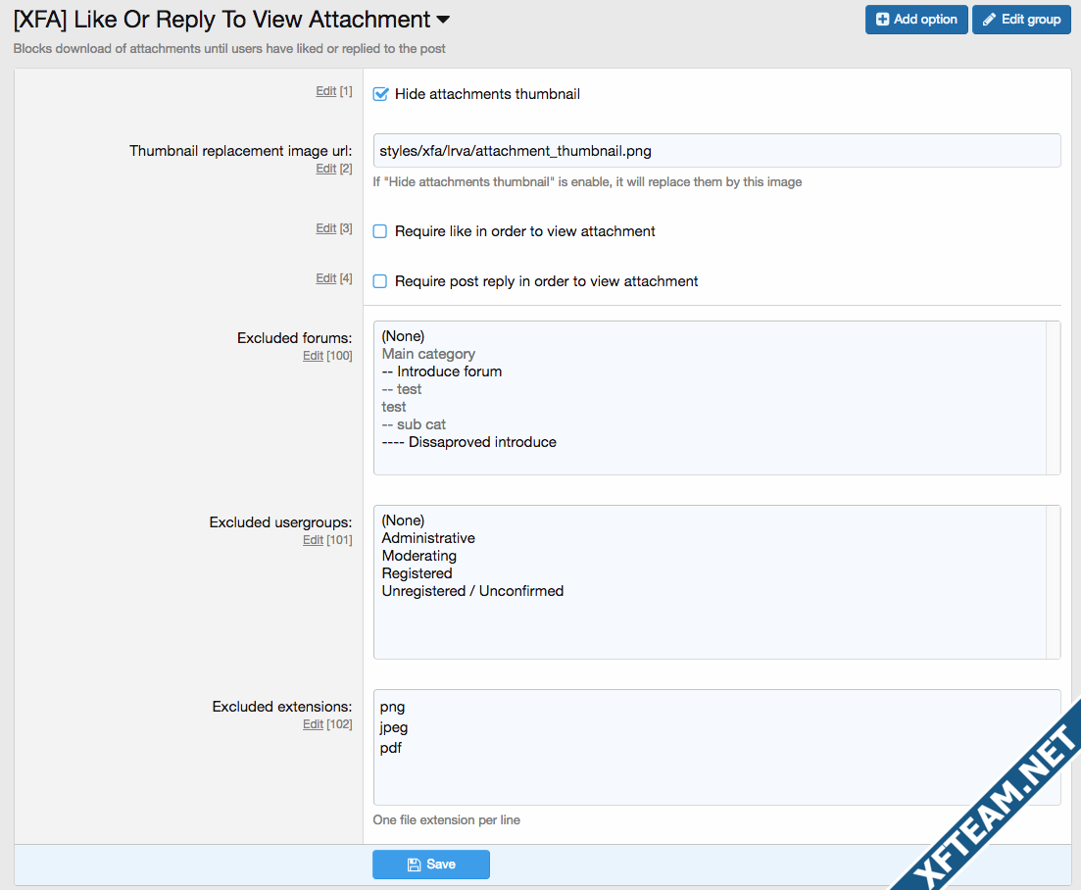
Task: Uncheck Hide attachments thumbnail checkbox
Action: 380,94
